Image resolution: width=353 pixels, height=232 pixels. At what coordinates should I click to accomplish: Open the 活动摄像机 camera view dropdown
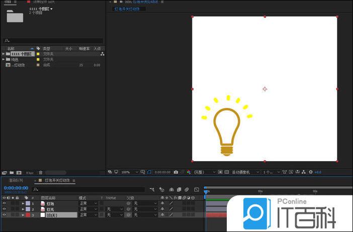(x=245, y=172)
